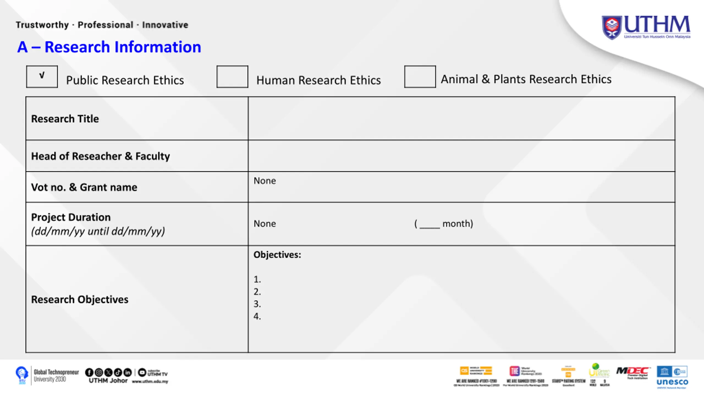
Task: Open the Instagram icon link
Action: 99,372
